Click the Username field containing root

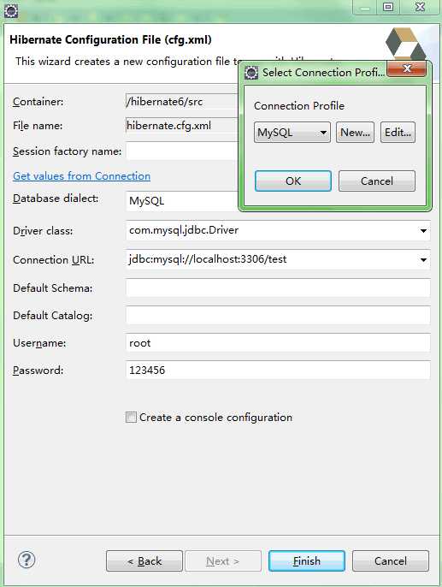click(x=278, y=342)
